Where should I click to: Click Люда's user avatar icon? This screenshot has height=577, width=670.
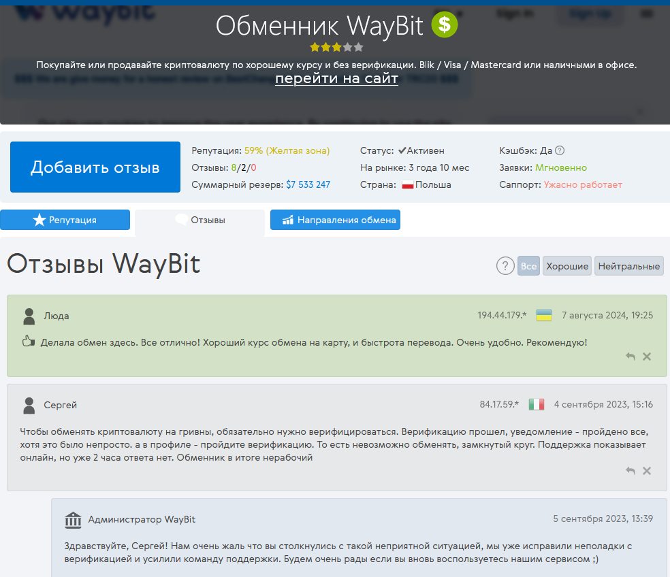29,316
